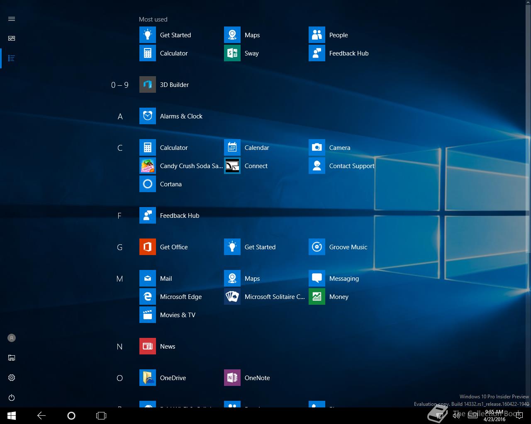531x424 pixels.
Task: Launch Groove Music
Action: click(x=350, y=247)
